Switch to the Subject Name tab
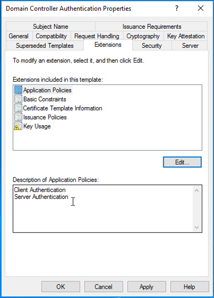This screenshot has height=298, width=214. click(x=50, y=27)
